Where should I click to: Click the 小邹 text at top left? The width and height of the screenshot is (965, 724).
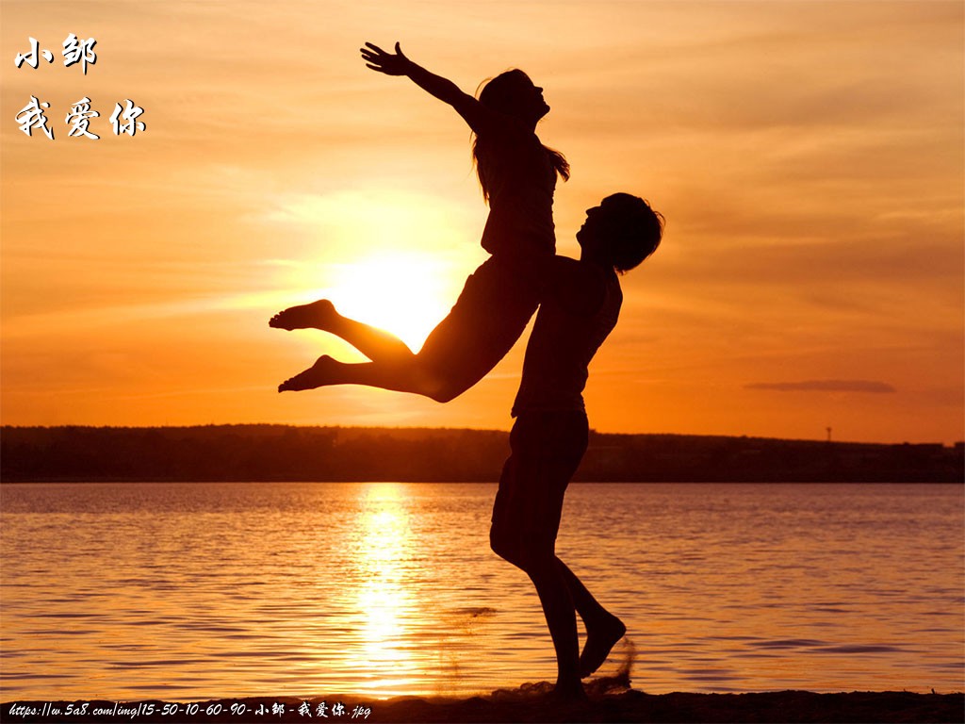pyautogui.click(x=56, y=54)
